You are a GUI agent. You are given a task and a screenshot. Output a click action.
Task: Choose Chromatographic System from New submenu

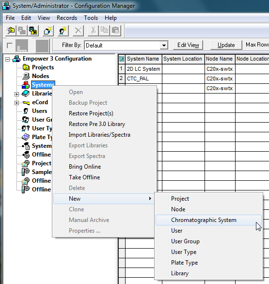208,220
